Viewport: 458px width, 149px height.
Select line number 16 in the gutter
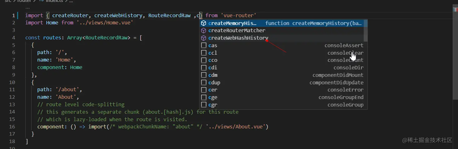12,127
